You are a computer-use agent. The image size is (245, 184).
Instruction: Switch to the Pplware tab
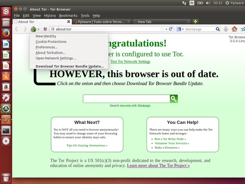click(102, 22)
